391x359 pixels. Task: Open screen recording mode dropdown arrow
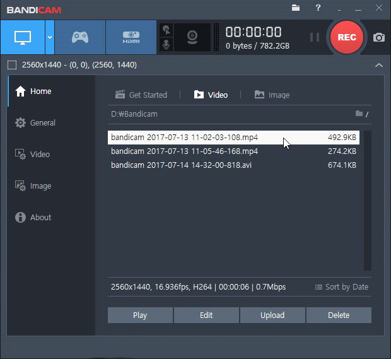50,37
